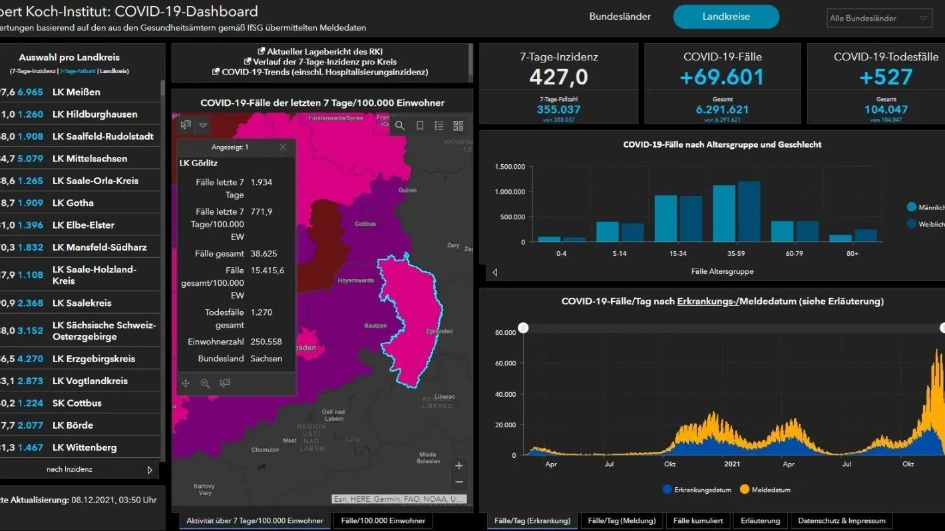Zoom out the map with minus button

click(459, 482)
